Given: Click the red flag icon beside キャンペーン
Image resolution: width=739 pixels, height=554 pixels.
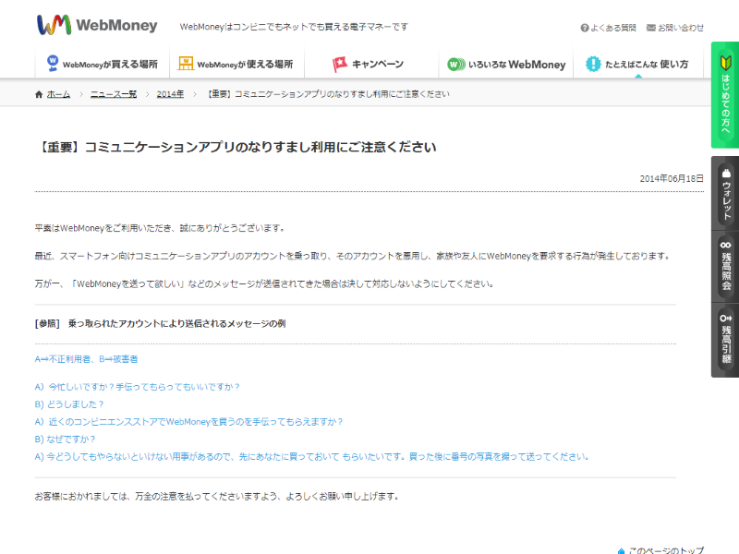Looking at the screenshot, I should [x=339, y=65].
